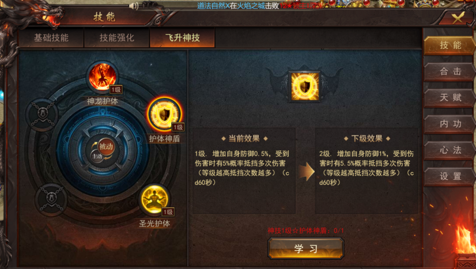Switch to the 基础技能 tab
The image size is (476, 269).
[x=51, y=38]
